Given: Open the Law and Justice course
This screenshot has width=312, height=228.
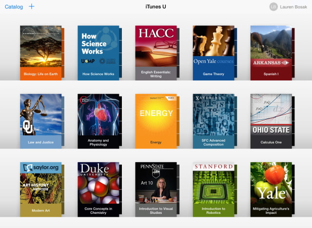Looking at the screenshot, I should [41, 121].
